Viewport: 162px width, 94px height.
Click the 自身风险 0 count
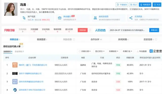pos(23,32)
